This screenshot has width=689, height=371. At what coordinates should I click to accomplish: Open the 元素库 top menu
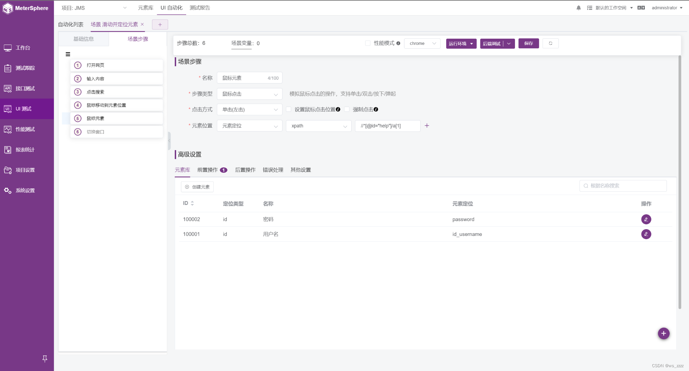[145, 8]
